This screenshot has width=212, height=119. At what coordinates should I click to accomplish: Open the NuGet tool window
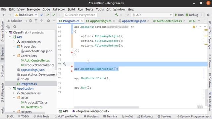point(127,116)
